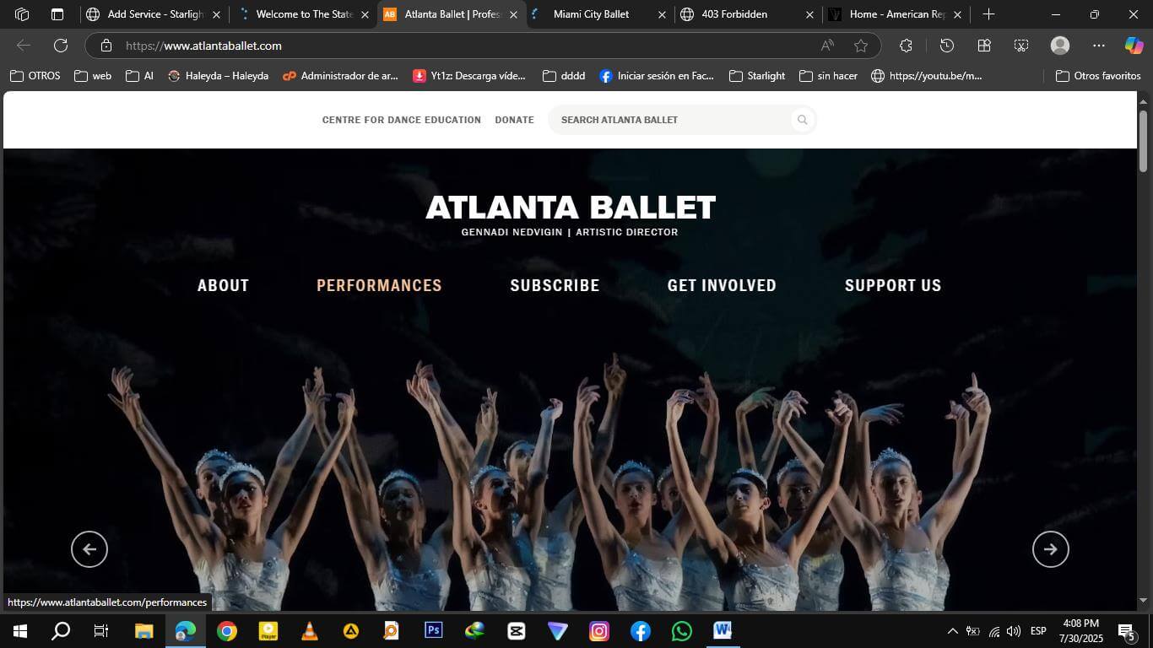Switch to the Home - American Rep tab
Screen dimensions: 1153x648
point(895,14)
